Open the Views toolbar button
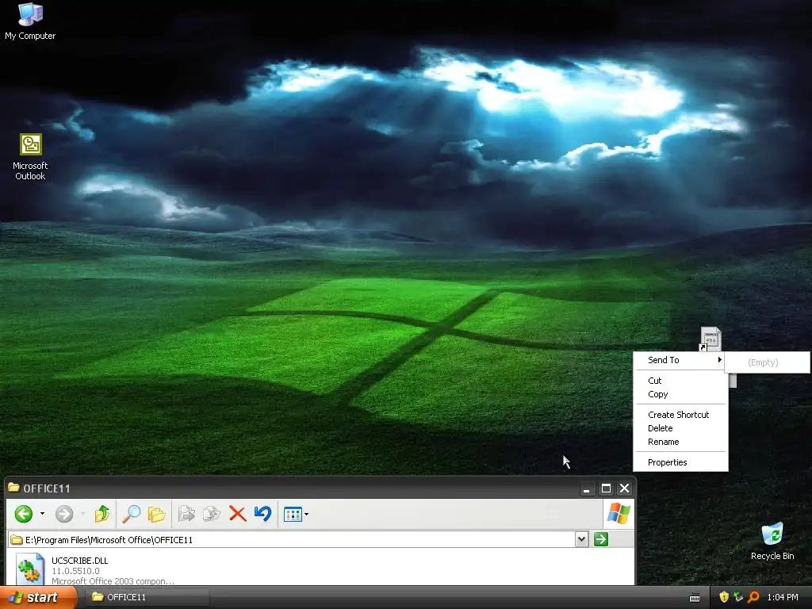The image size is (812, 609). coord(293,514)
